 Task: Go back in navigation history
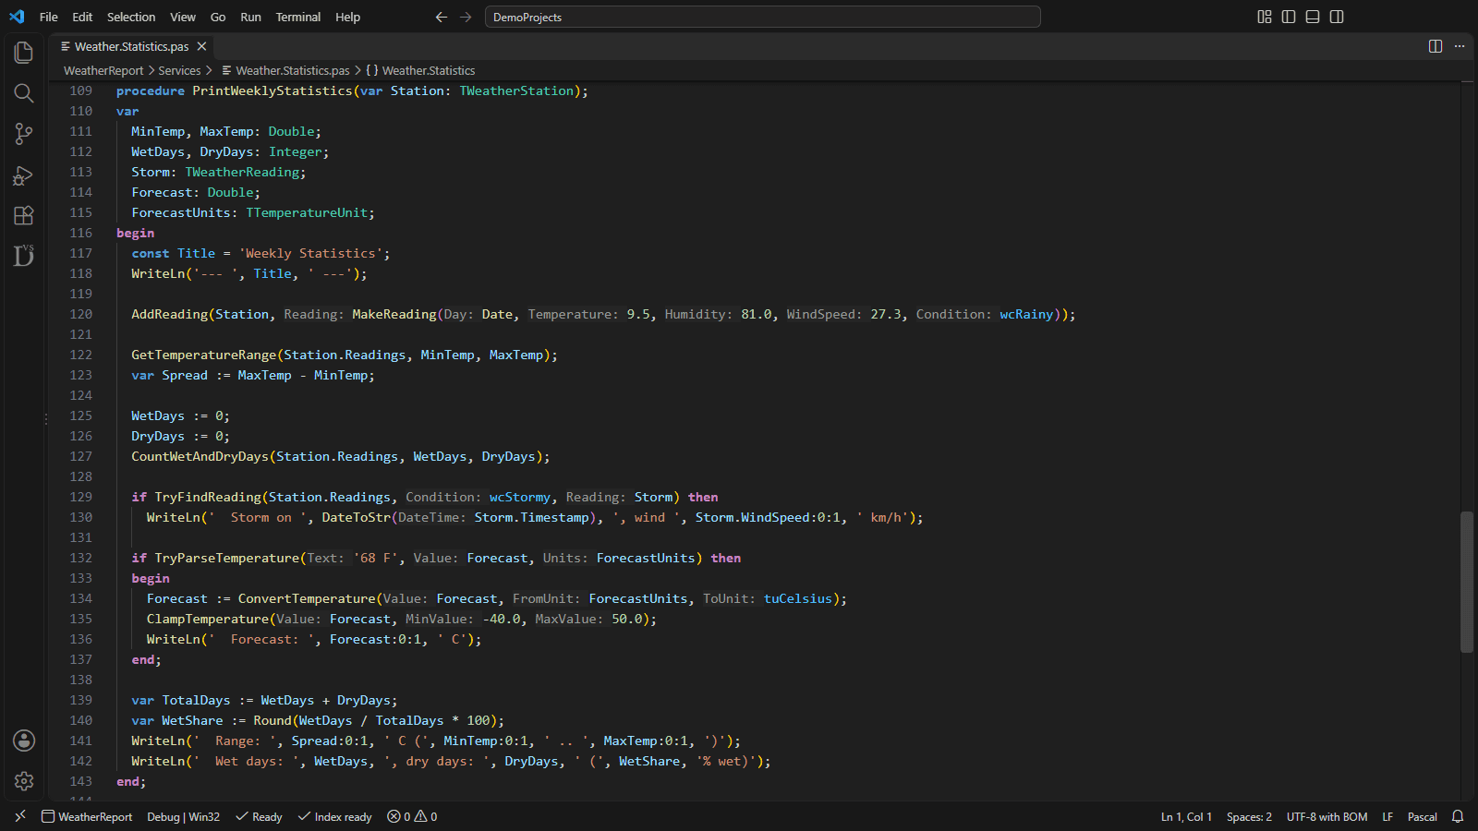coord(442,17)
